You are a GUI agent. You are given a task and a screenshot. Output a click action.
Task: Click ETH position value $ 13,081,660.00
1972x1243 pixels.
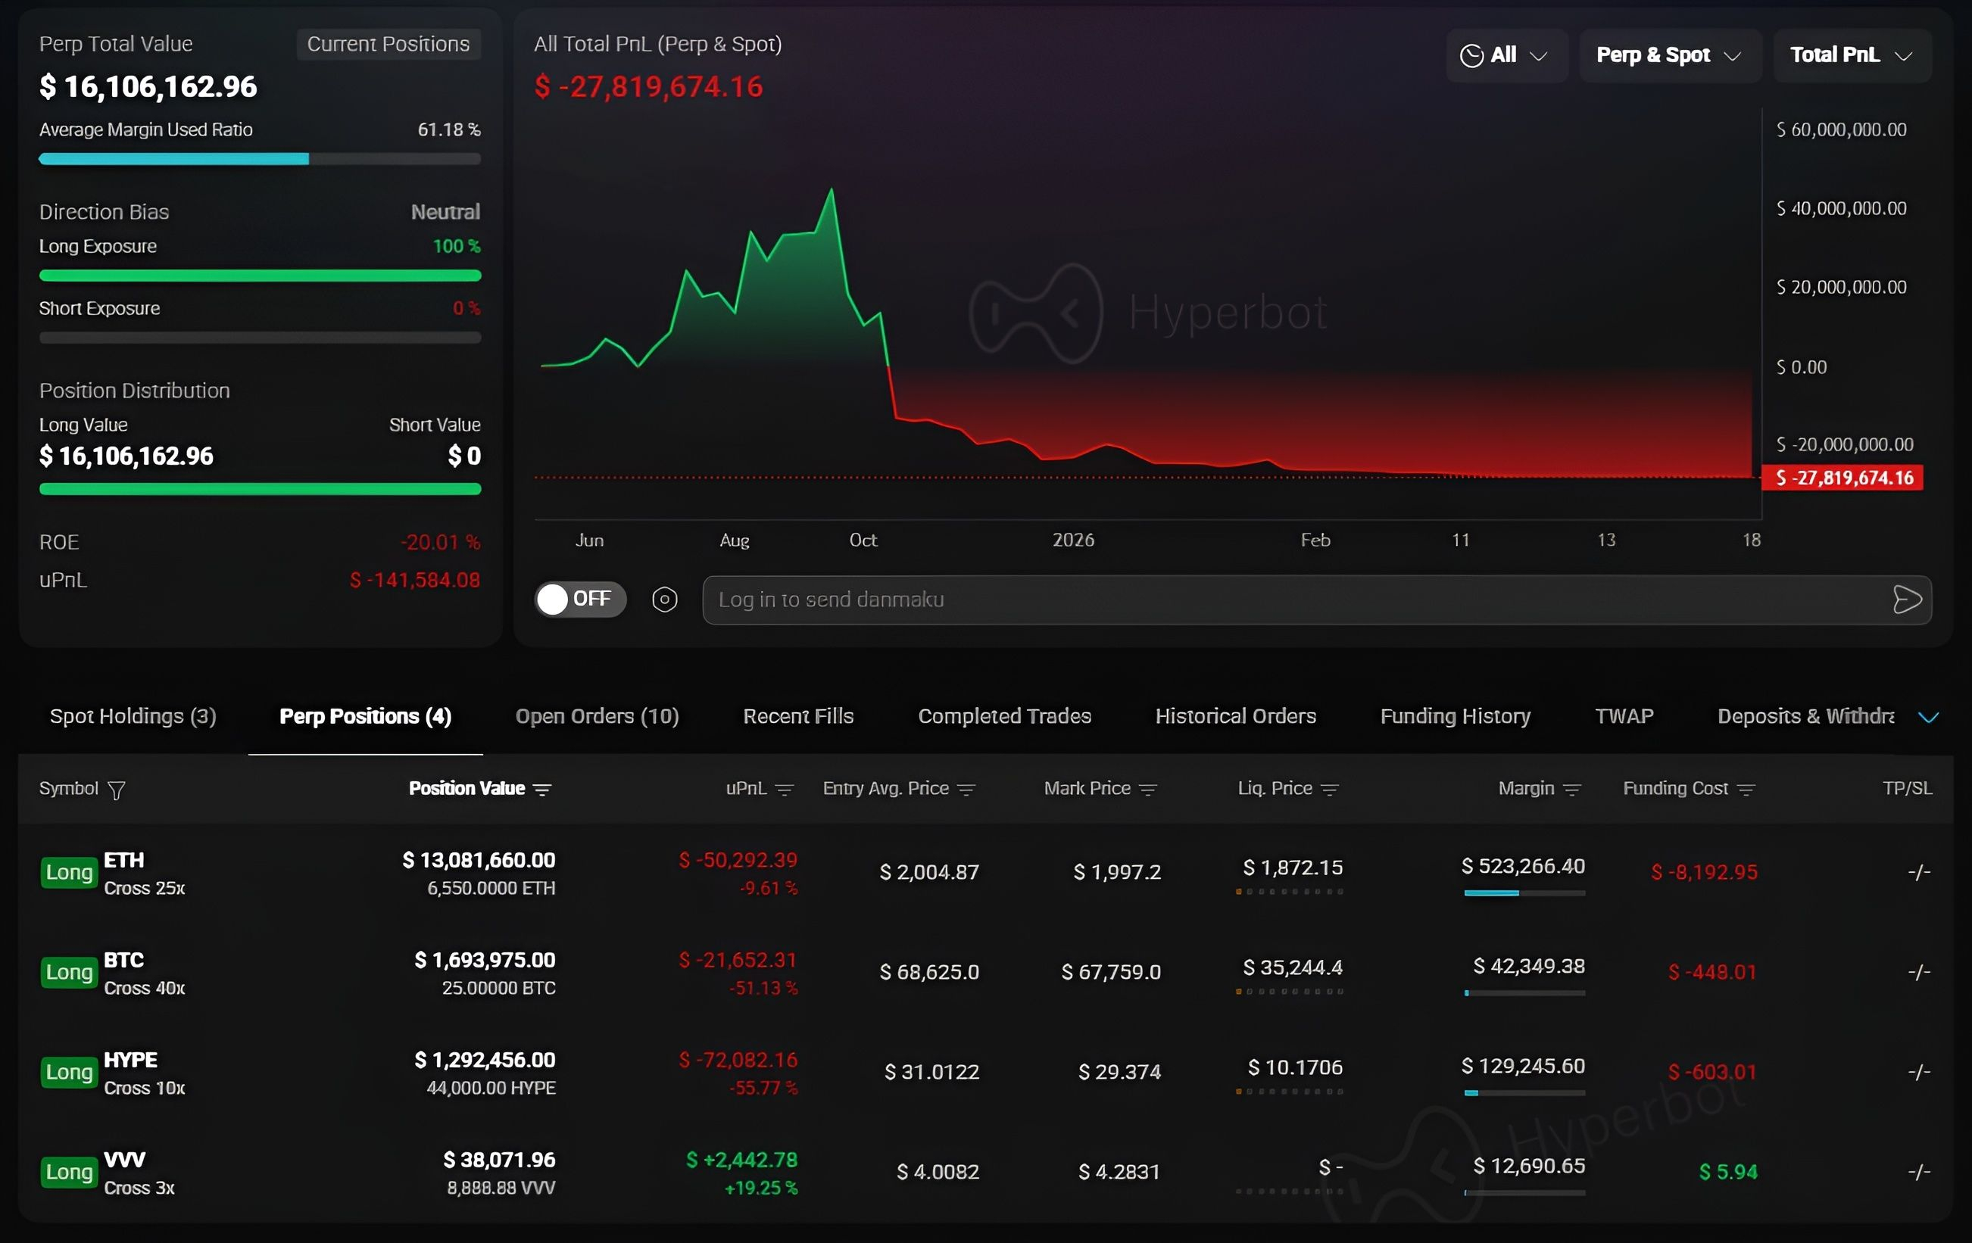[479, 861]
